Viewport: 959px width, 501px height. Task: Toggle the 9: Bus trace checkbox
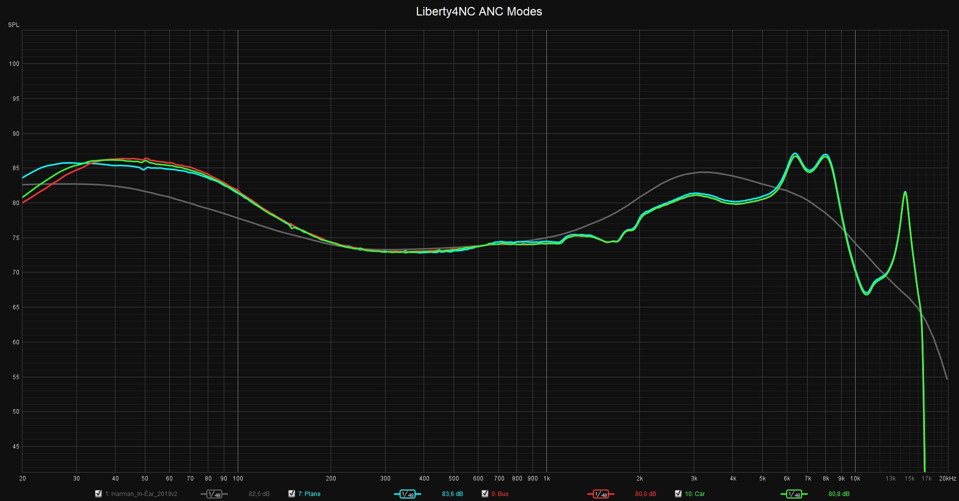[x=485, y=494]
